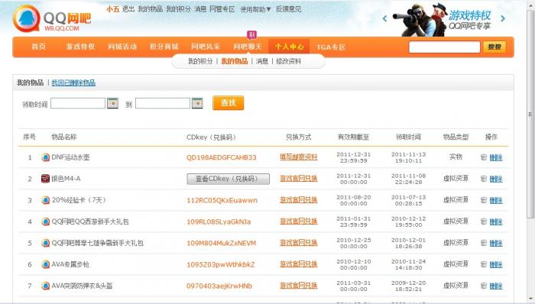Click 填写邮寄资料 link for DNF运动水壶
The image size is (535, 304).
coord(299,157)
